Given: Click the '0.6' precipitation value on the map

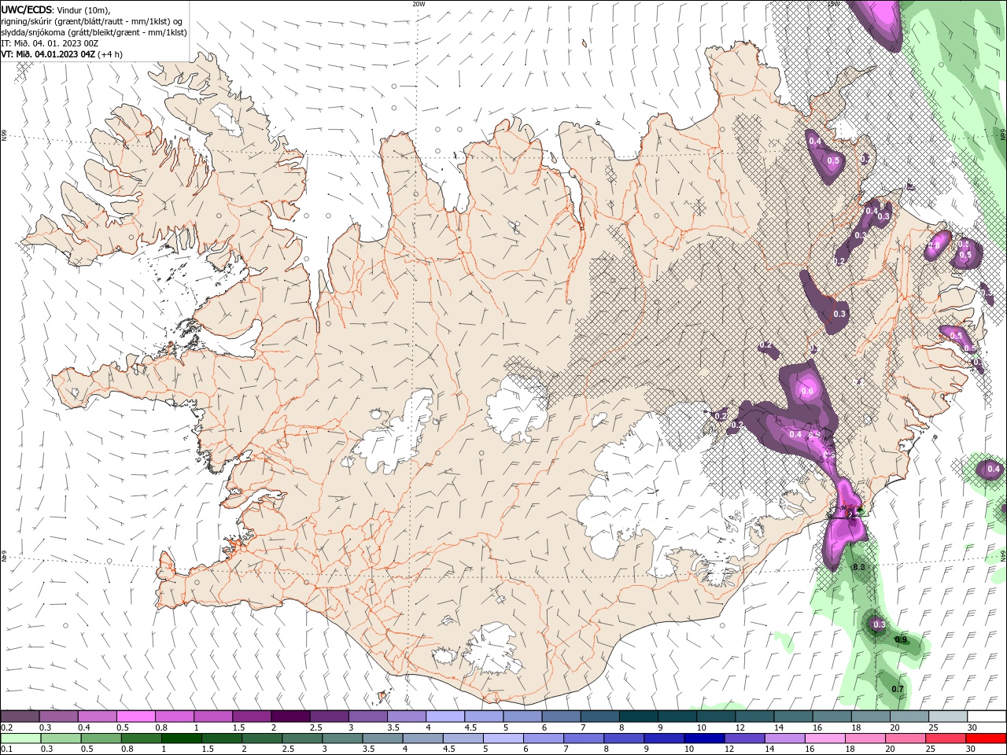Looking at the screenshot, I should tap(806, 391).
